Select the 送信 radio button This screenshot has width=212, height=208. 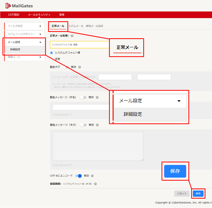[51, 59]
